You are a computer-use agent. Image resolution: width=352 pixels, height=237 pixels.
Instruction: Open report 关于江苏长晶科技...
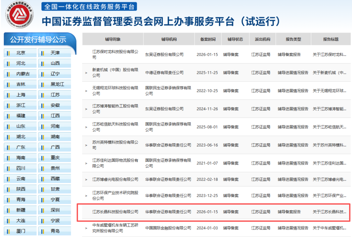(329, 212)
